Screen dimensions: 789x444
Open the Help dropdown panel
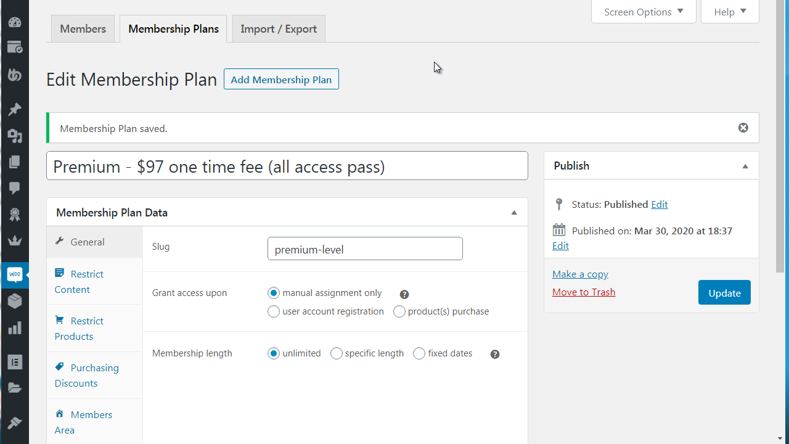pos(730,12)
